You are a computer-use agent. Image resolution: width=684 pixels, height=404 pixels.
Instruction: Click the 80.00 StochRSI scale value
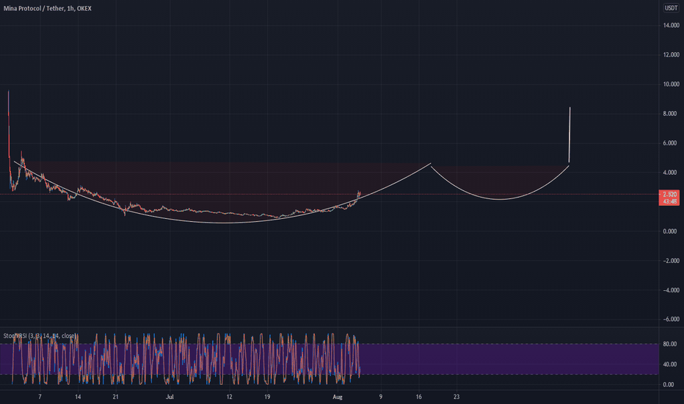click(x=669, y=345)
